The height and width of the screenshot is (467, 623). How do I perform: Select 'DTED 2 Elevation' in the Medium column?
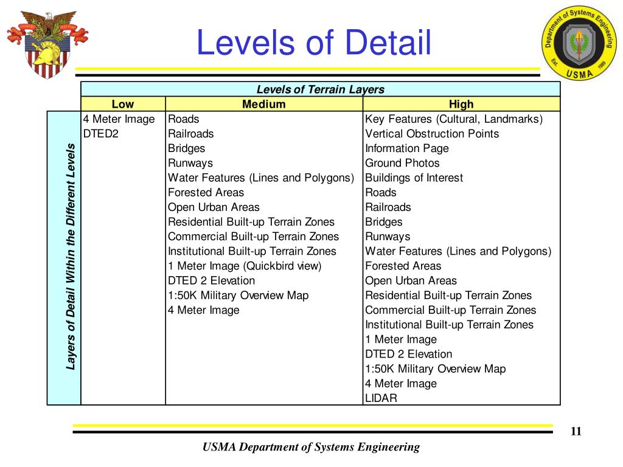(x=211, y=281)
